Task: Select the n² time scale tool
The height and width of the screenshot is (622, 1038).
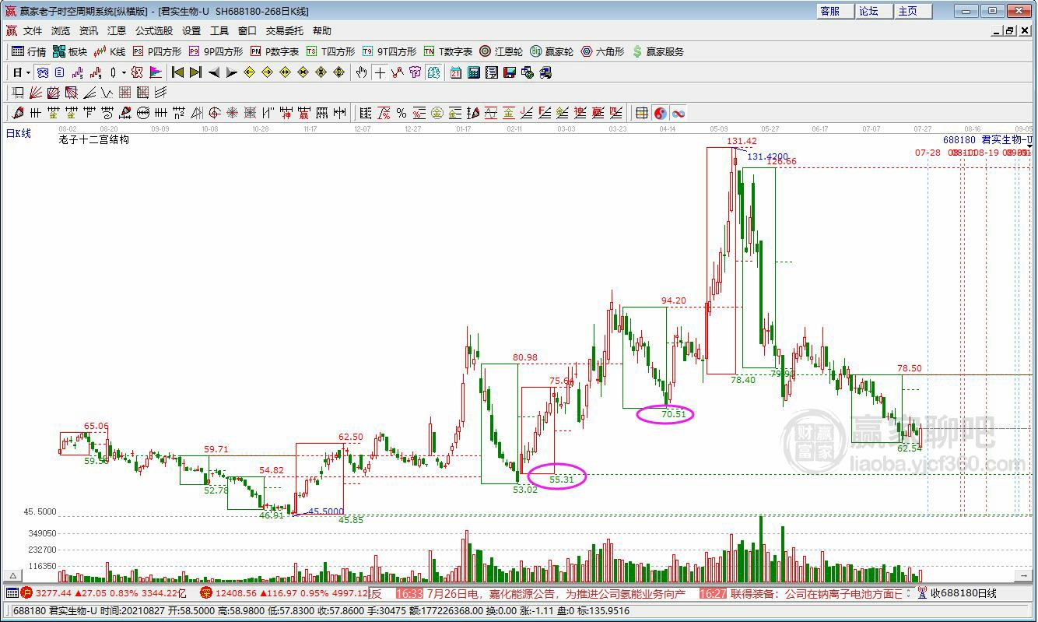Action: pyautogui.click(x=178, y=113)
